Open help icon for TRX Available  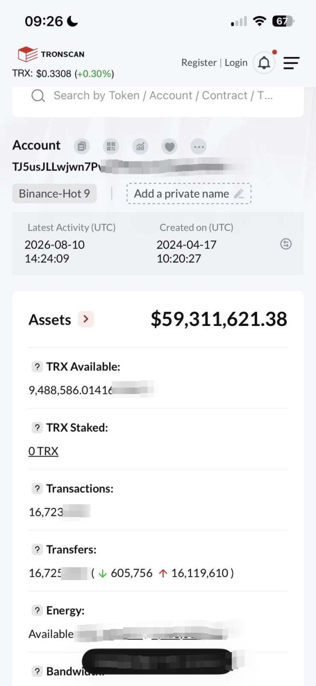click(37, 367)
